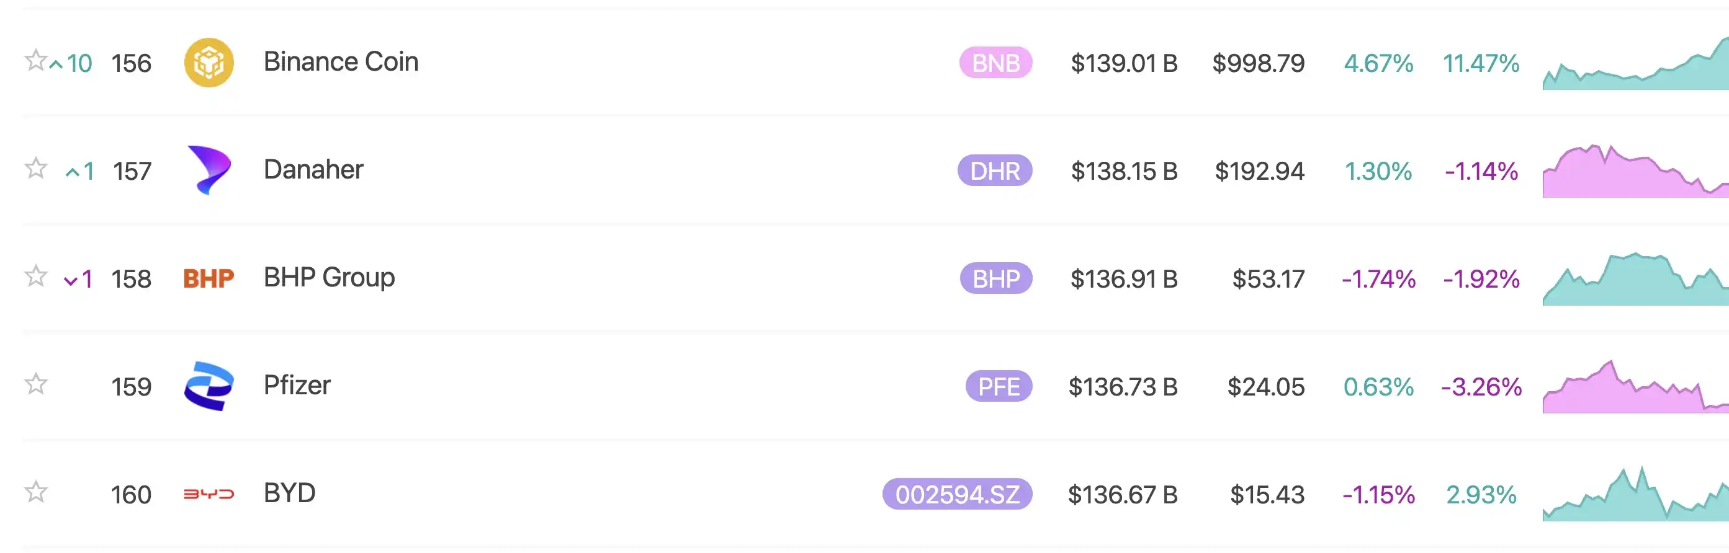The height and width of the screenshot is (553, 1729).
Task: Add Pfizer to favorites via star
Action: point(35,384)
